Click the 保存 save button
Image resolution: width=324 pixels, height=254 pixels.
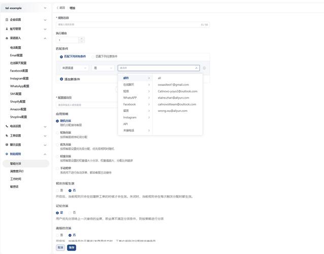(x=72, y=247)
